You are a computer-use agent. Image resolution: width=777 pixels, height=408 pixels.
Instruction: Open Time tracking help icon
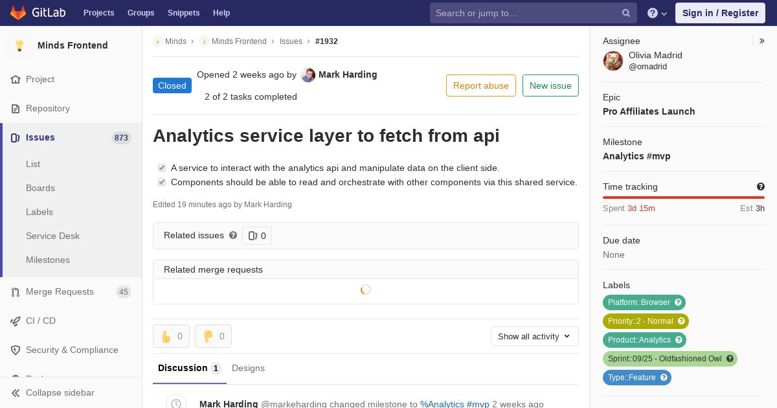761,187
